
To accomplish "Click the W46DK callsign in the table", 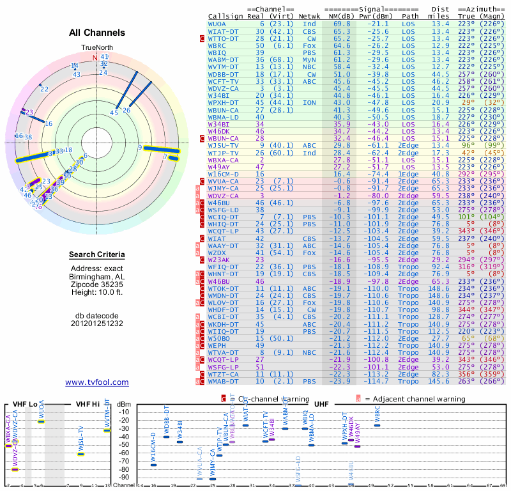I will (x=219, y=132).
